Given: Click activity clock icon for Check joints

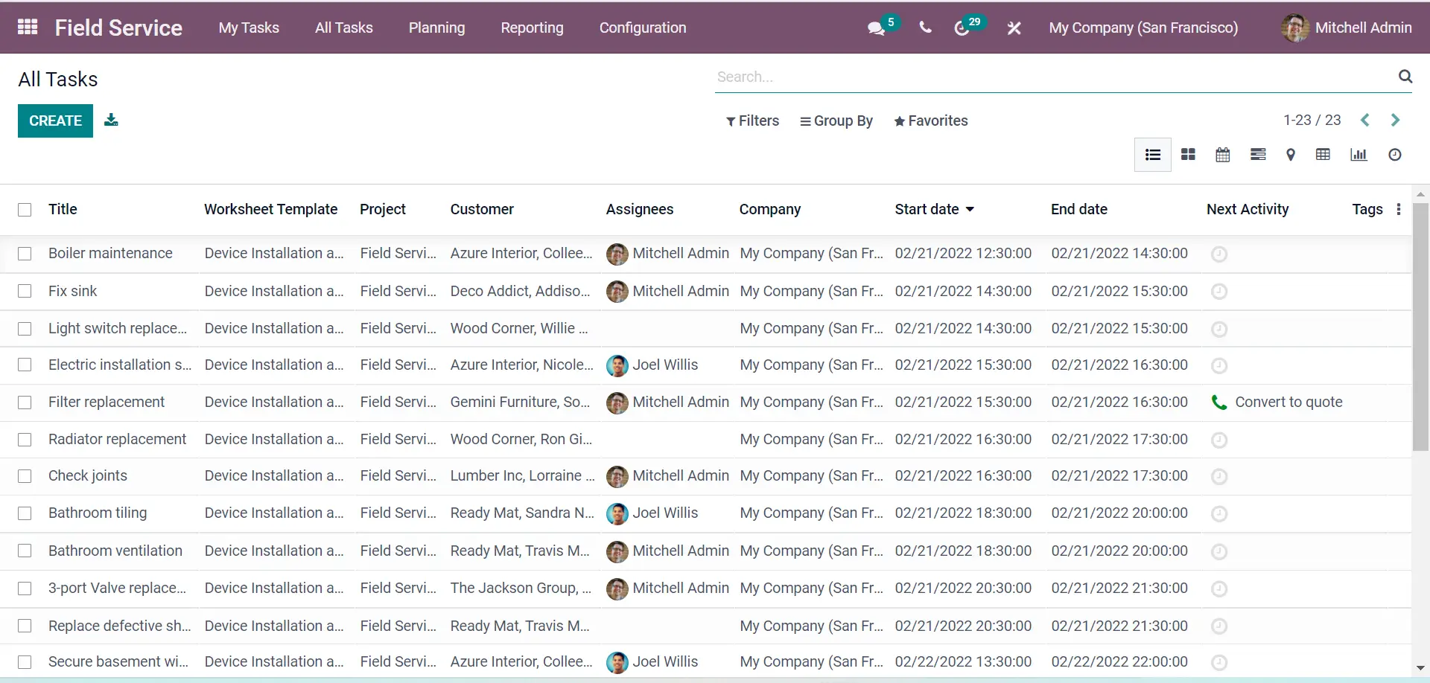Looking at the screenshot, I should click(1219, 476).
